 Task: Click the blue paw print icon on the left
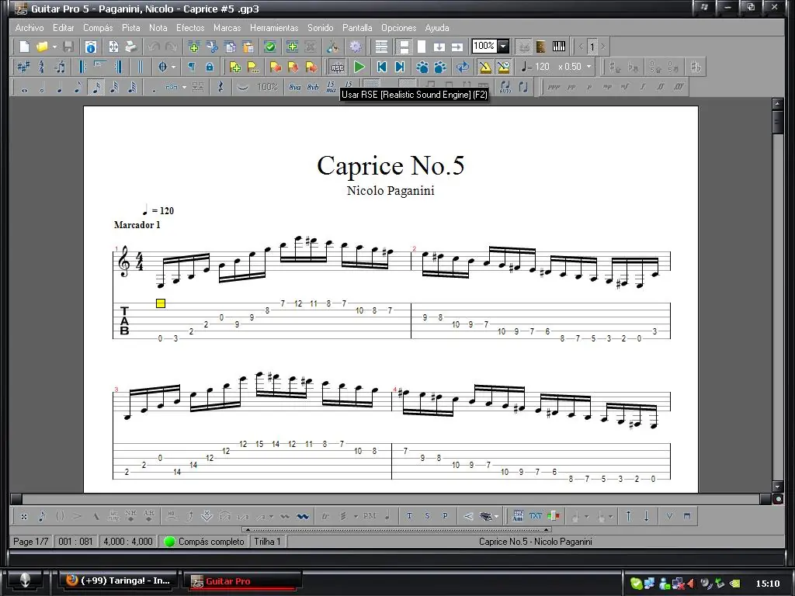422,67
